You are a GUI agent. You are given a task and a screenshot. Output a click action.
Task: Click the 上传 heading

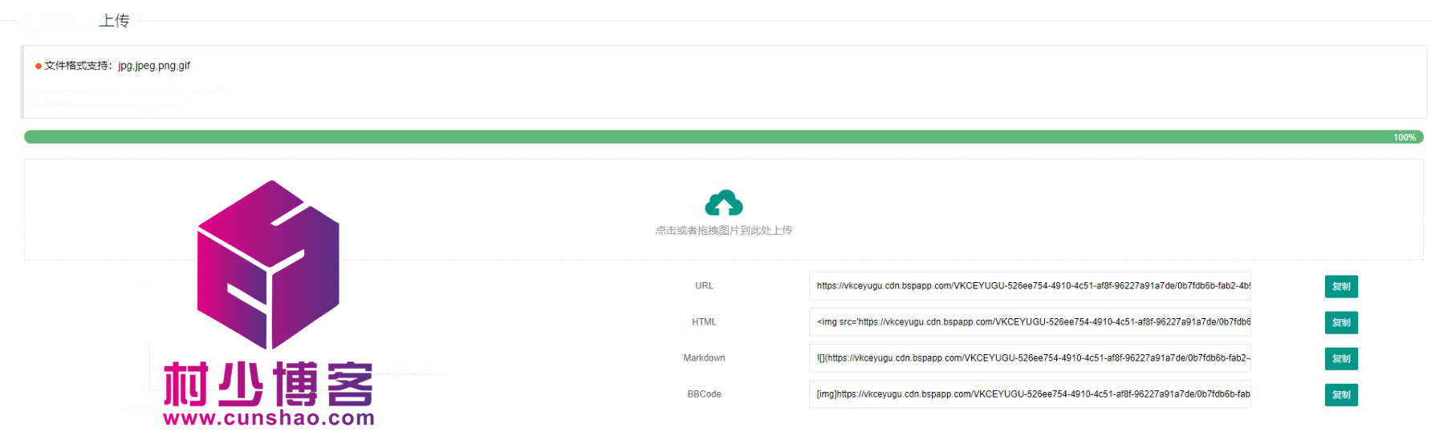coord(114,20)
